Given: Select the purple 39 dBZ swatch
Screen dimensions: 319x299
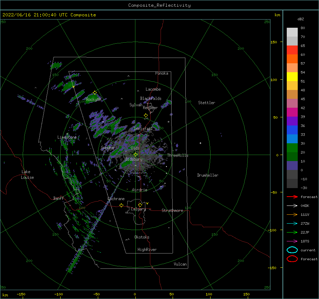Looking at the screenshot, I should [x=292, y=121].
